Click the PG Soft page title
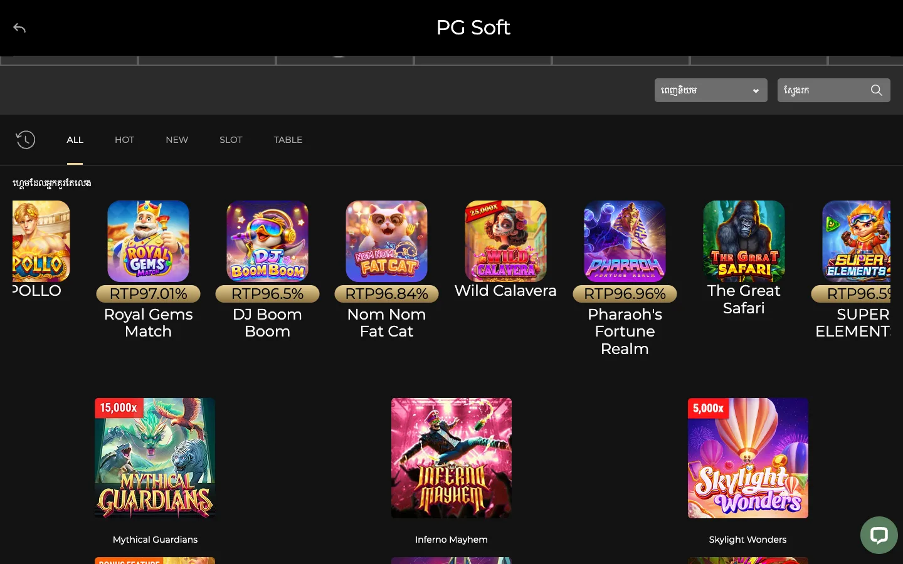The height and width of the screenshot is (564, 903). 473,28
